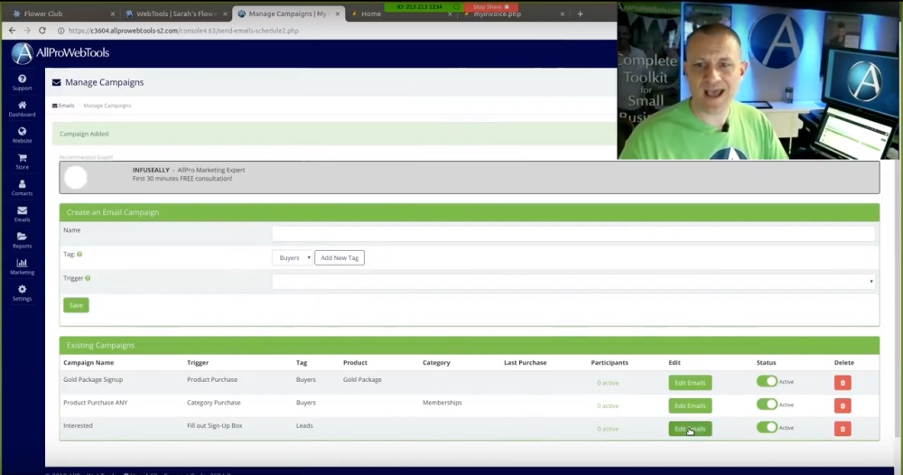Click campaign Name input field
This screenshot has width=903, height=475.
[573, 234]
